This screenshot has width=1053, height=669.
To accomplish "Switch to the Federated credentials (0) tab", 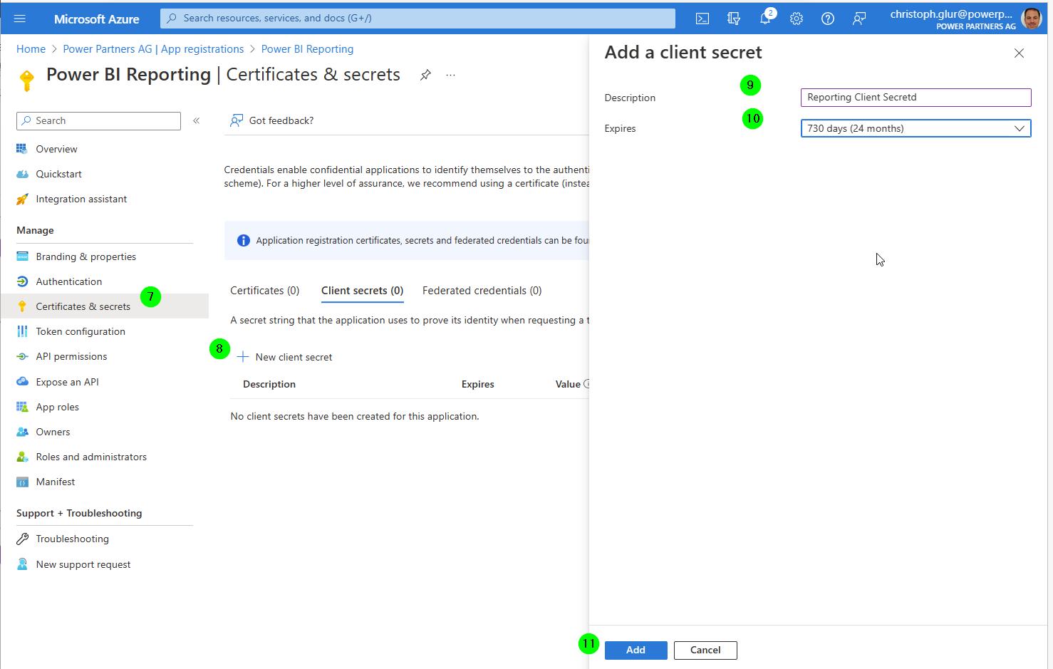I will (x=482, y=291).
